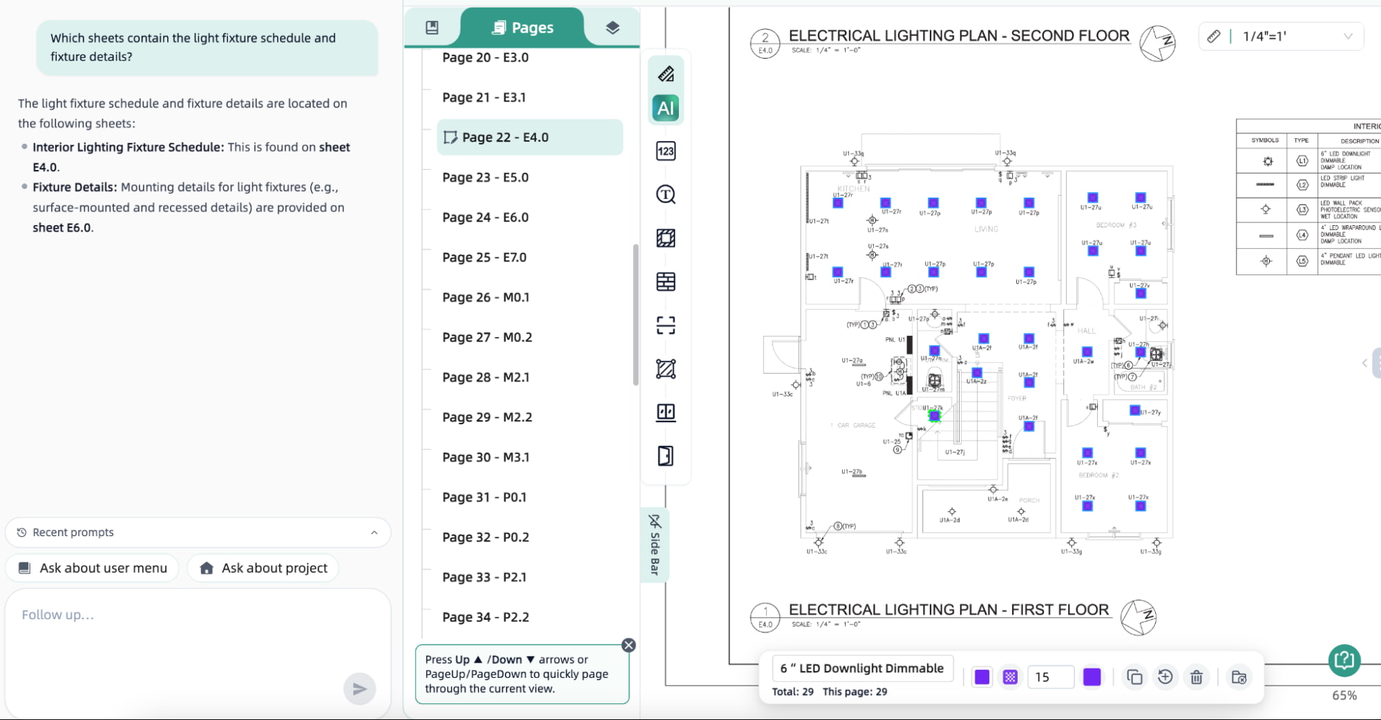The width and height of the screenshot is (1381, 720).
Task: Click the pages list scrollbar
Action: 636,314
